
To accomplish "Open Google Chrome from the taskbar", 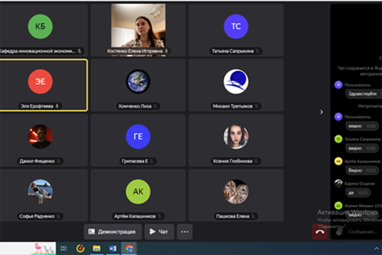I will point(129,249).
